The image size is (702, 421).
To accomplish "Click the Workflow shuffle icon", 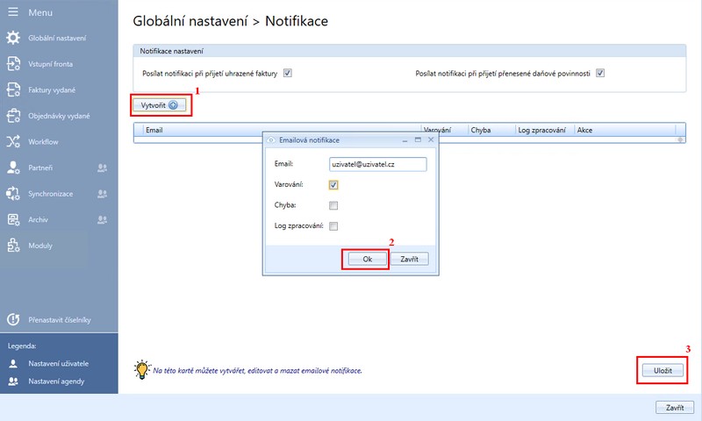I will click(13, 141).
